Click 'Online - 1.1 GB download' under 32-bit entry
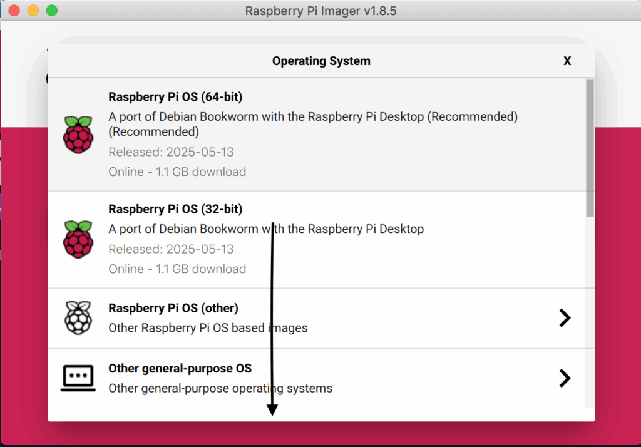The height and width of the screenshot is (447, 641). tap(177, 269)
